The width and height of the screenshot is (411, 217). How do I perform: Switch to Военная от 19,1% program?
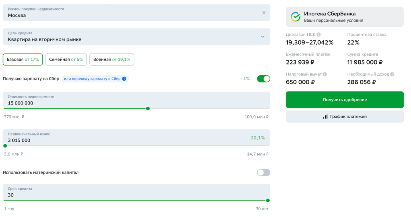coord(111,59)
